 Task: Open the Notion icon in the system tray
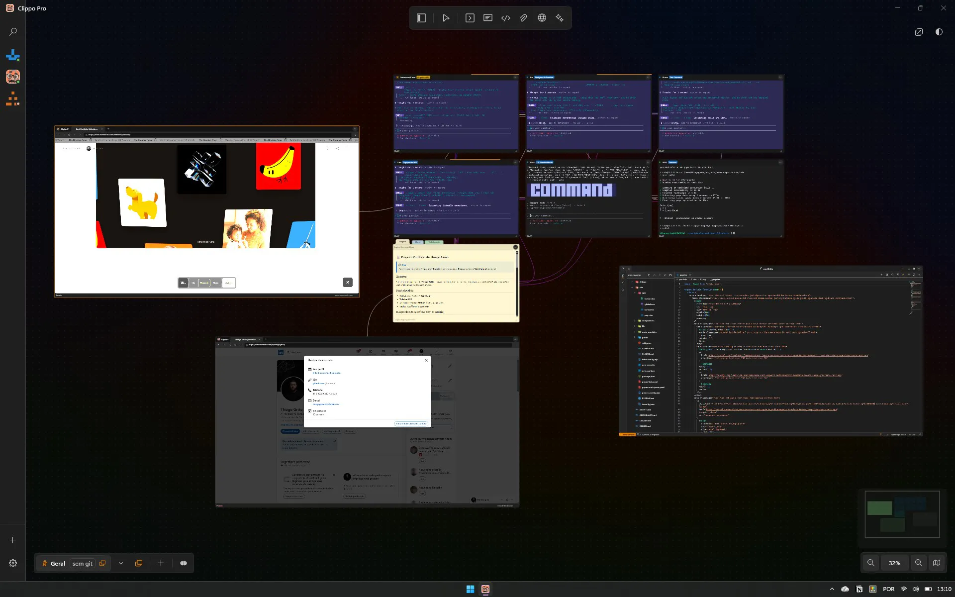[x=859, y=589]
